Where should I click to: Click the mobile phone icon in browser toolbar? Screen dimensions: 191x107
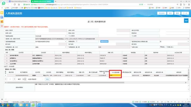coord(181,4)
